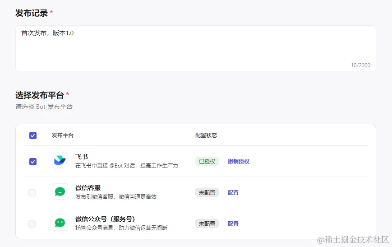Click 配置 link for 微信客服

tap(233, 193)
